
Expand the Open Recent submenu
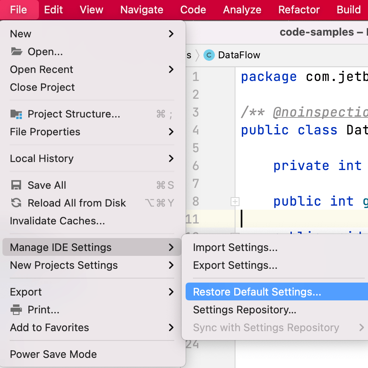tap(171, 70)
